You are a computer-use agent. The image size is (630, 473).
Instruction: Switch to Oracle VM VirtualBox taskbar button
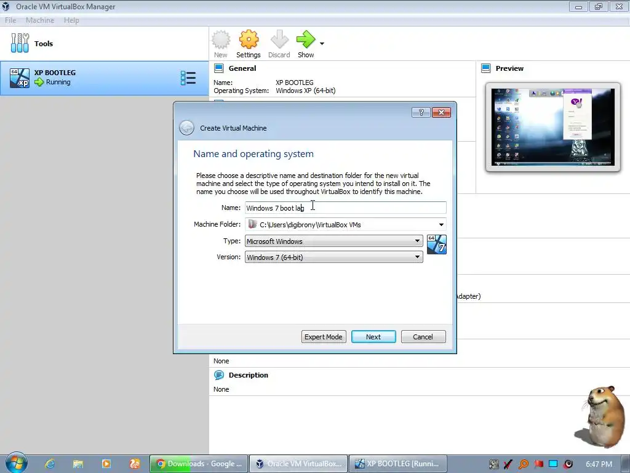coord(298,464)
